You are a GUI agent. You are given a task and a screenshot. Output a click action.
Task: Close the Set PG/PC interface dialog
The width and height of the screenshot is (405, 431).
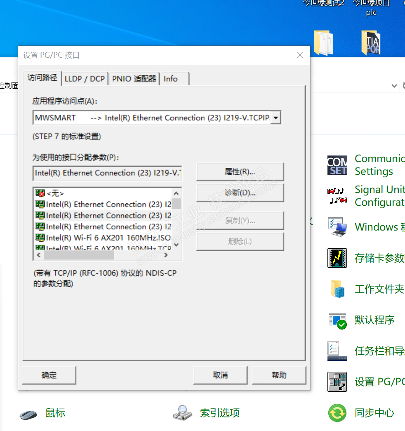pos(300,55)
